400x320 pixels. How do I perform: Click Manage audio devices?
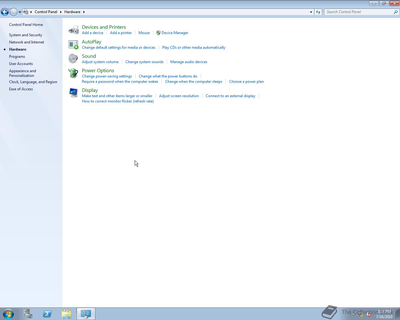click(x=189, y=62)
